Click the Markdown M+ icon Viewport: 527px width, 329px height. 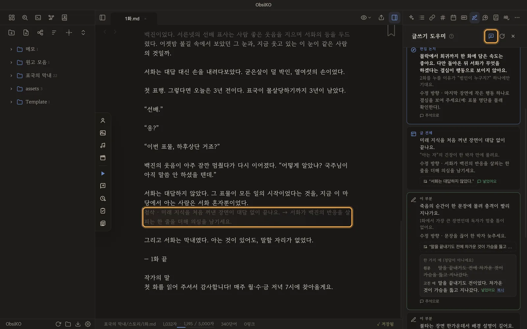click(464, 18)
